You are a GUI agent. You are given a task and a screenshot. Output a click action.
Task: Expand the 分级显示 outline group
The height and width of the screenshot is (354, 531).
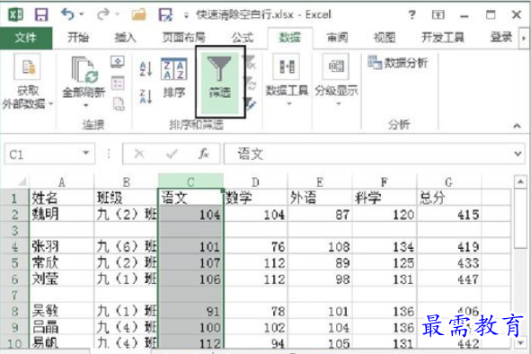[336, 81]
